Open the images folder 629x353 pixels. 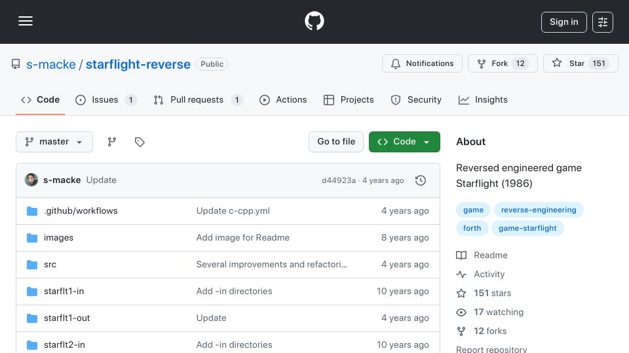coord(58,238)
